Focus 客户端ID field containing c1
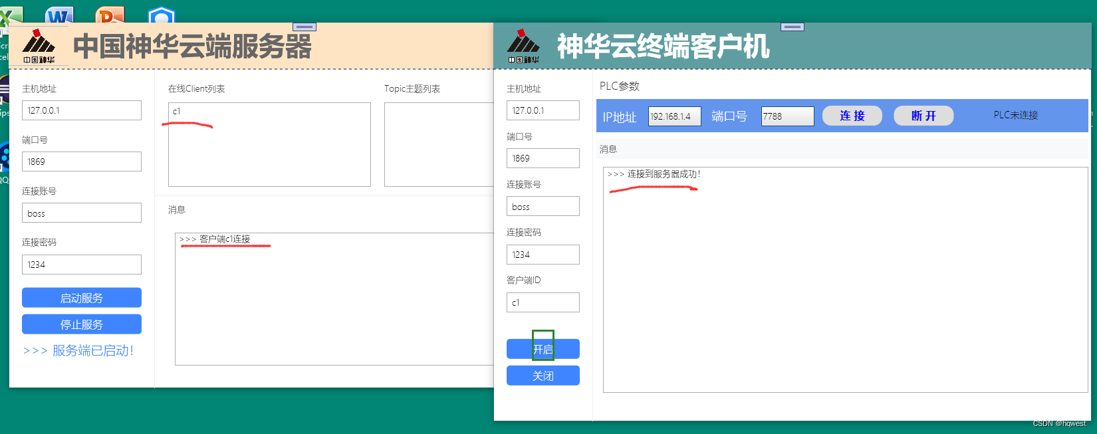 tap(543, 302)
